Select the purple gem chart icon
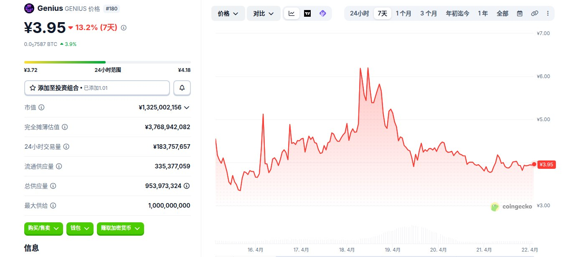The height and width of the screenshot is (257, 568). coord(322,13)
